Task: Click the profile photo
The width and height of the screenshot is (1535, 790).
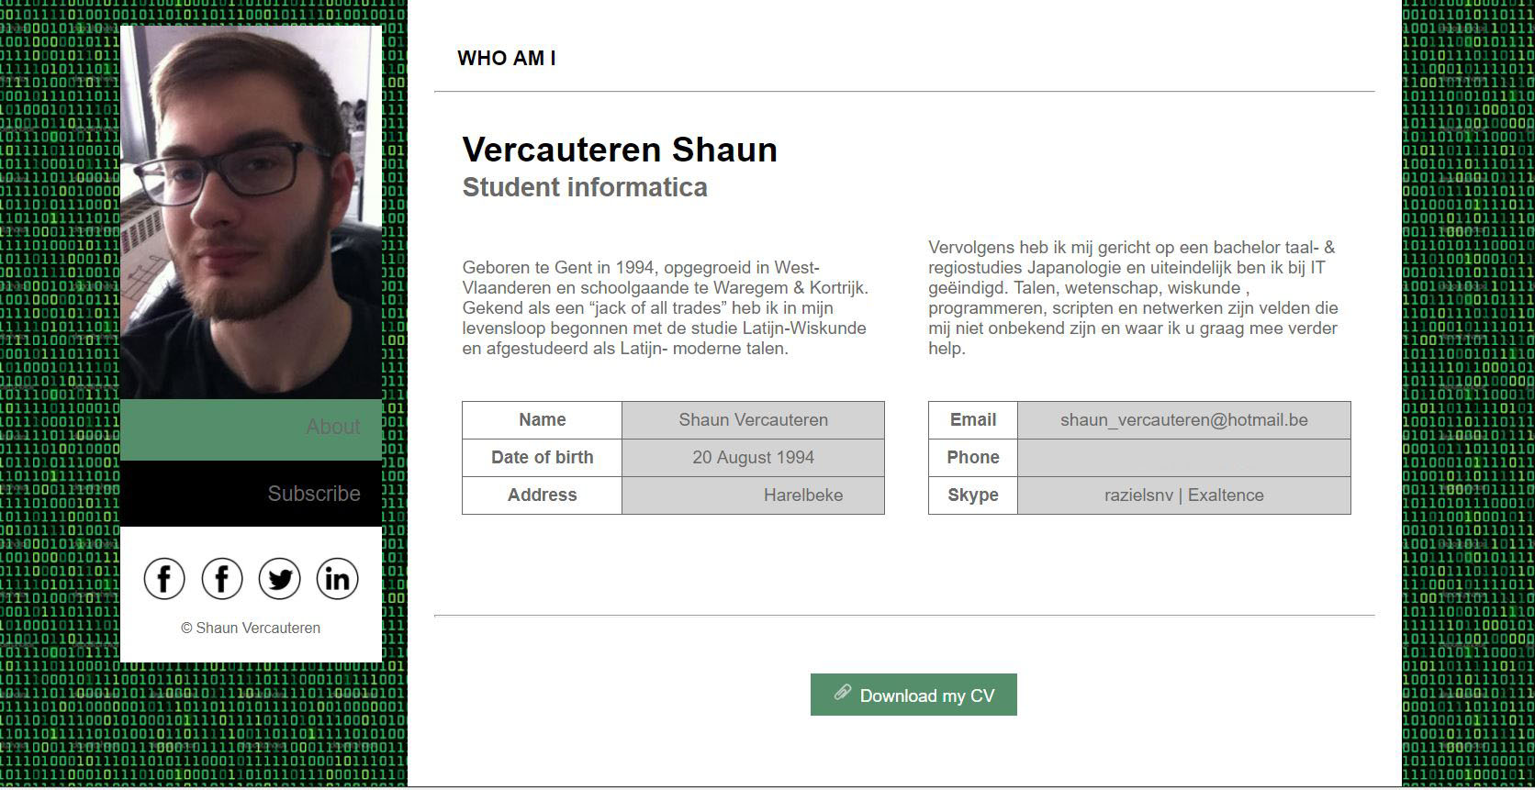Action: point(251,212)
